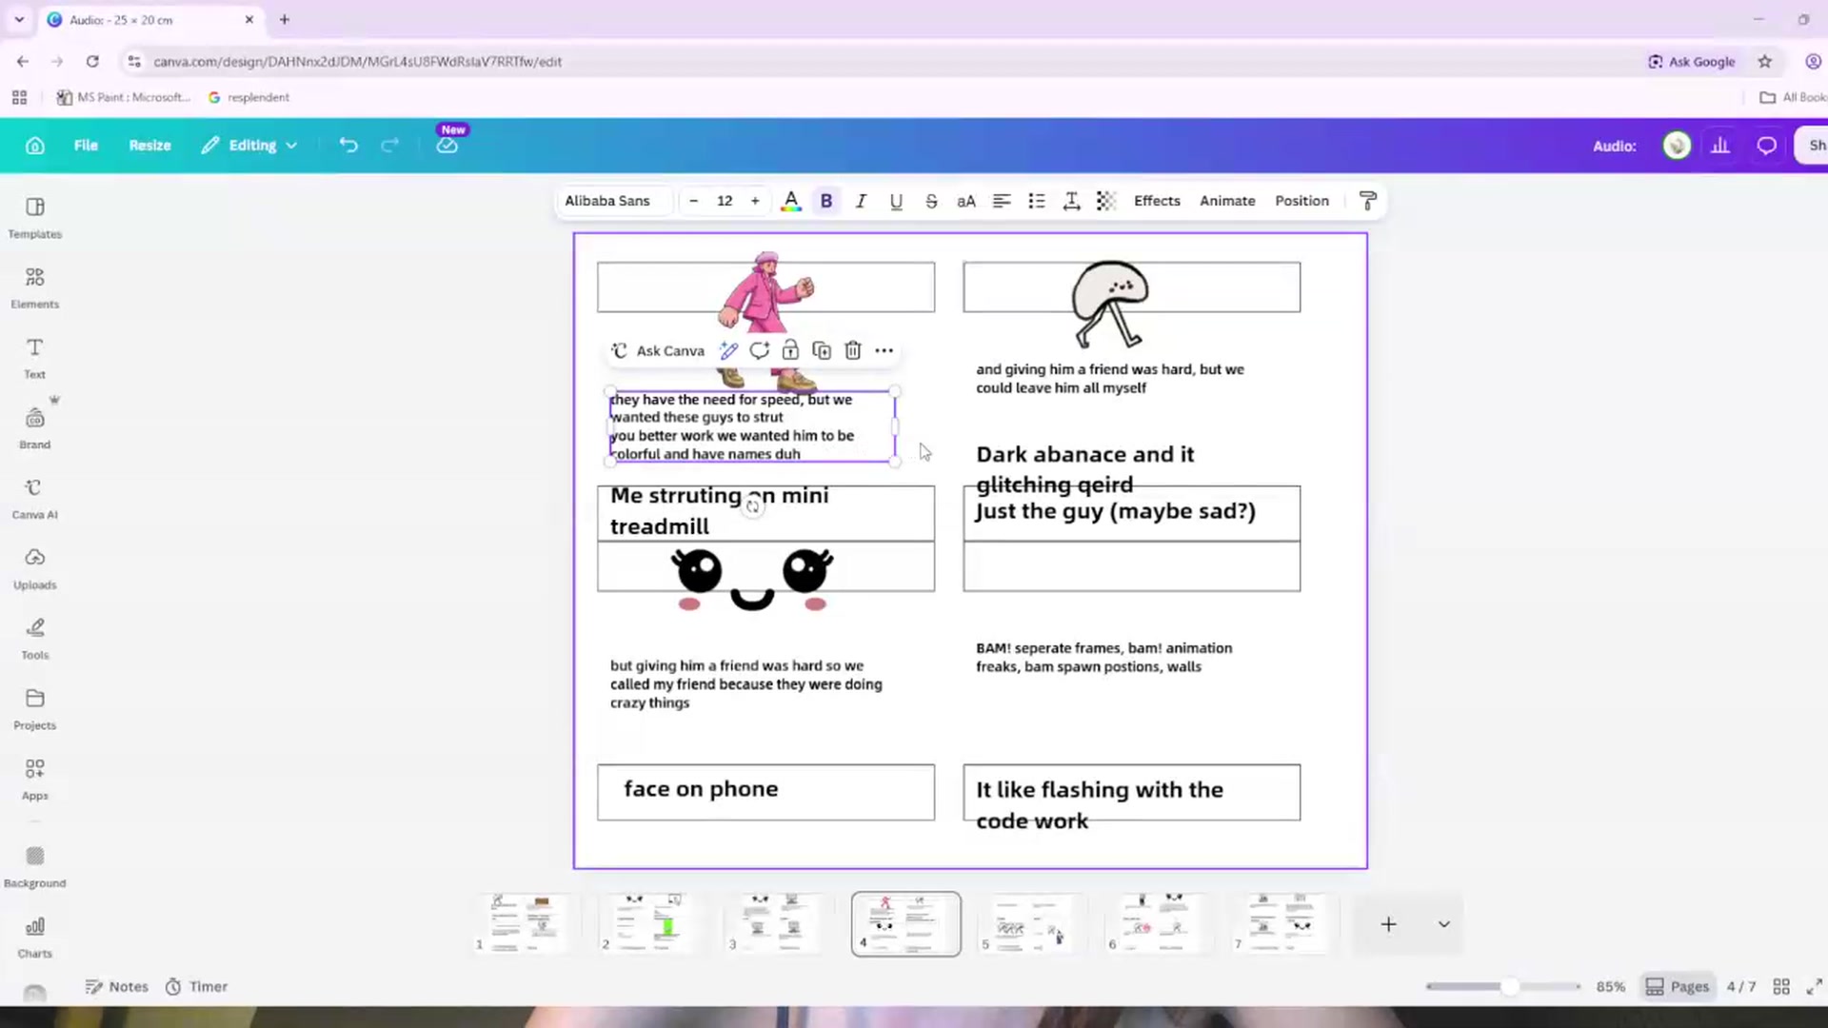Toggle Pages view
Image resolution: width=1828 pixels, height=1028 pixels.
[1678, 987]
